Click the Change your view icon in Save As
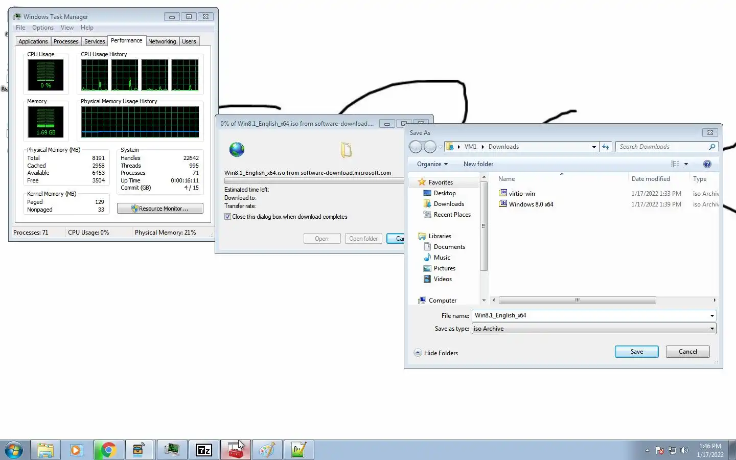The image size is (736, 460). (675, 164)
